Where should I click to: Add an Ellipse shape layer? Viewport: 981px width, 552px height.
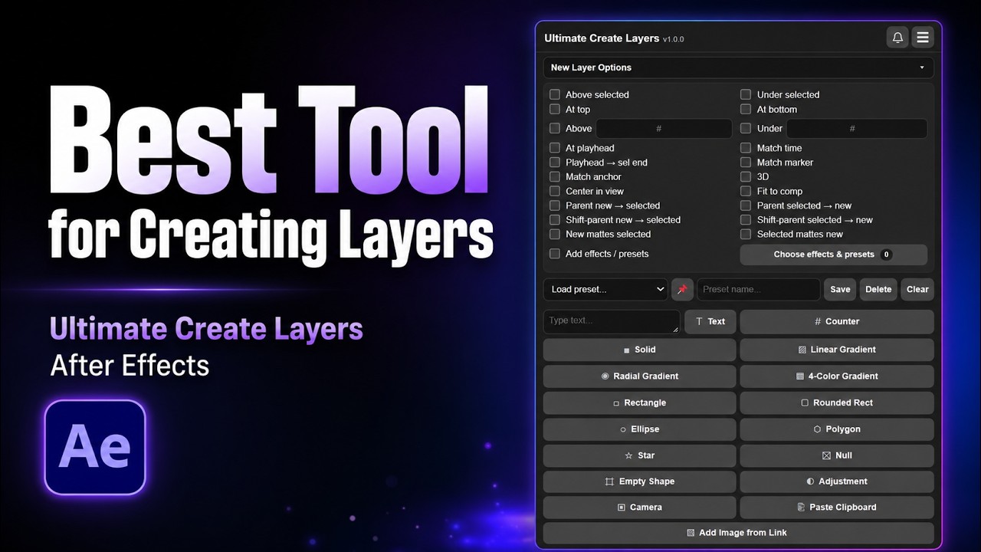tap(640, 429)
